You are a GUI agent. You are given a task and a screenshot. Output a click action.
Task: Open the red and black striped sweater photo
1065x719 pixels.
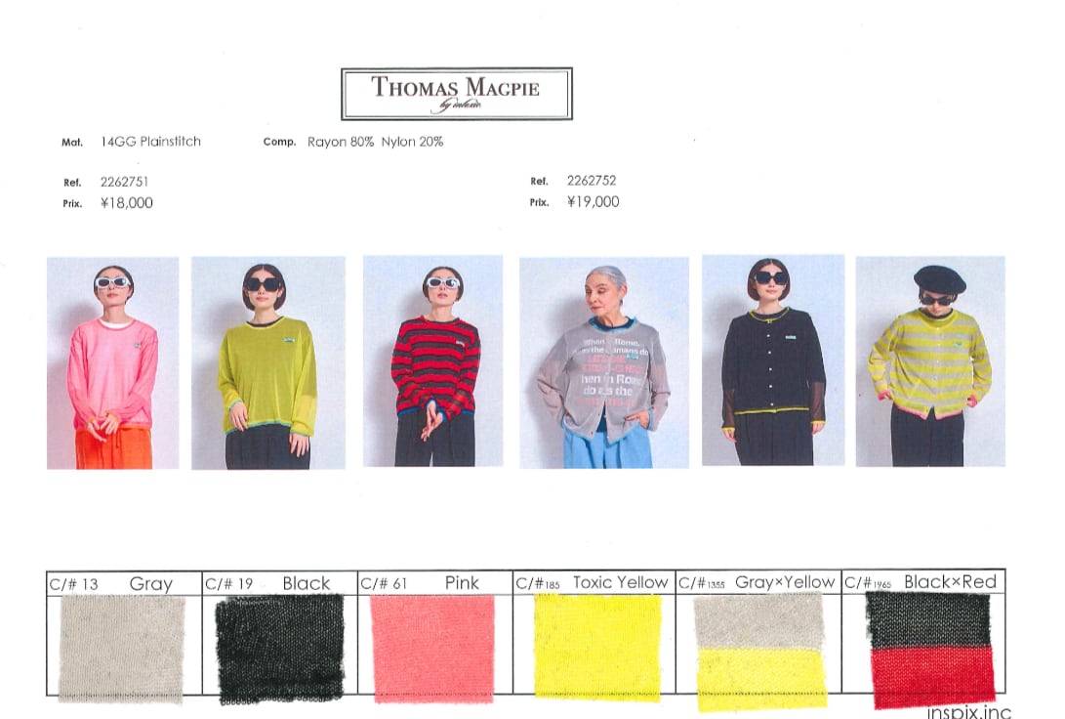pos(432,360)
